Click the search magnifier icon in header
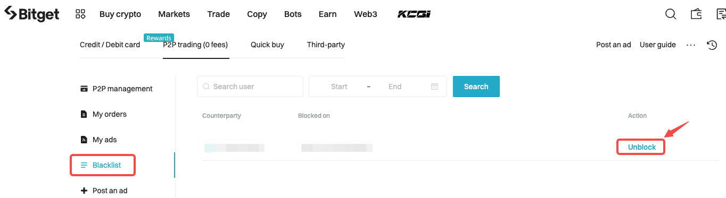The width and height of the screenshot is (726, 198). (x=671, y=14)
